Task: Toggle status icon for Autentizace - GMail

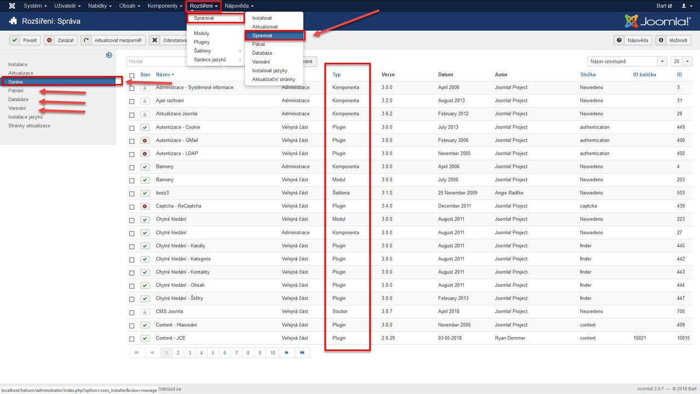Action: (x=145, y=140)
